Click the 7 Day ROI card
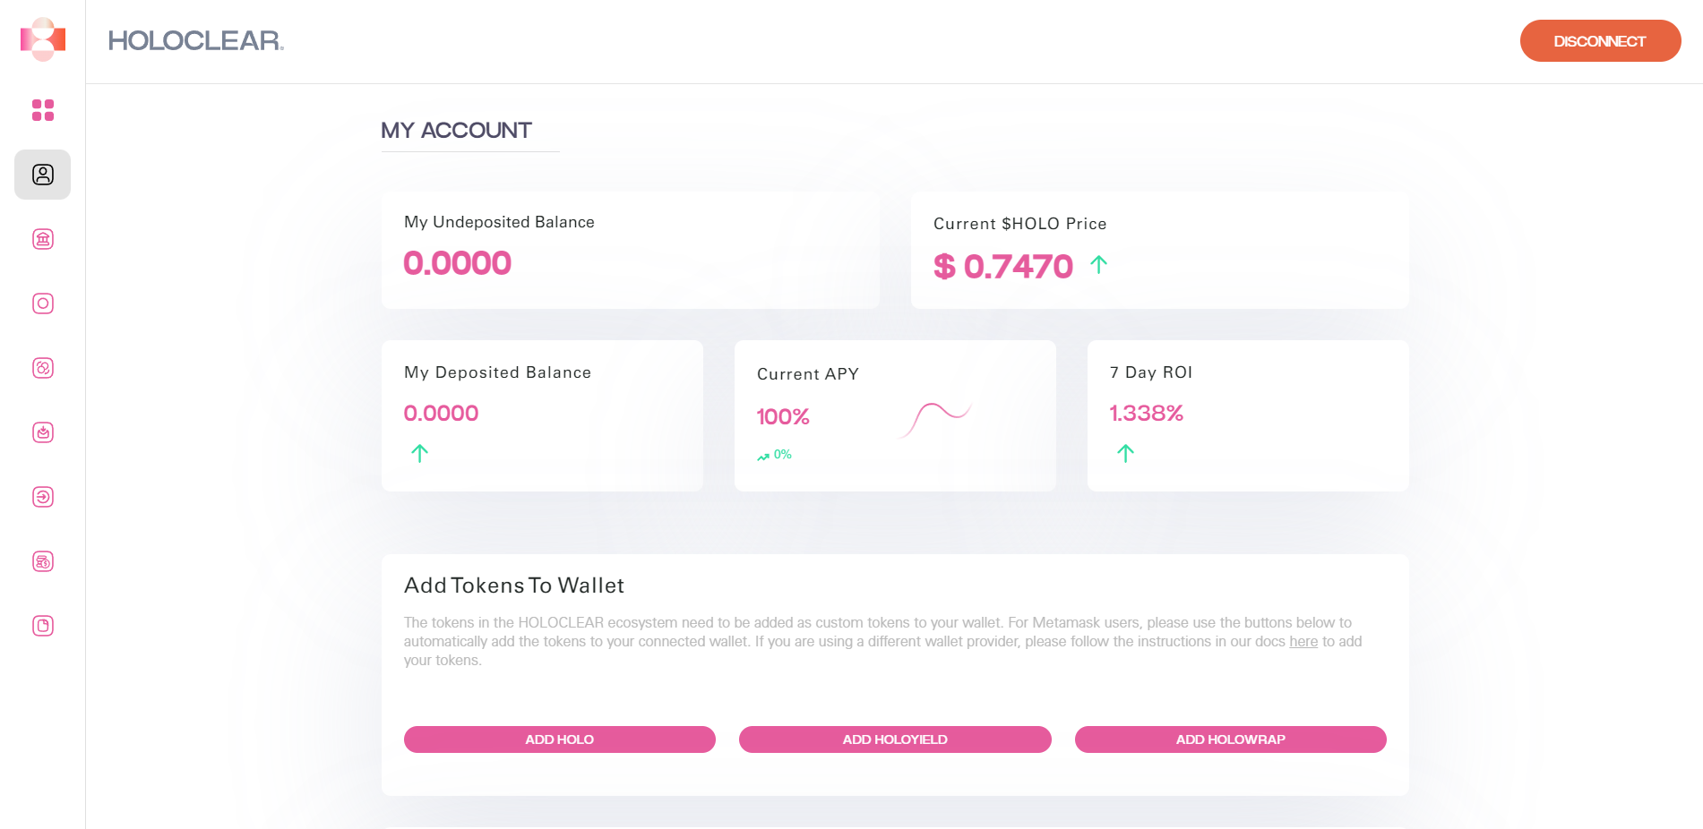Screen dimensions: 1703x829 tap(1248, 415)
